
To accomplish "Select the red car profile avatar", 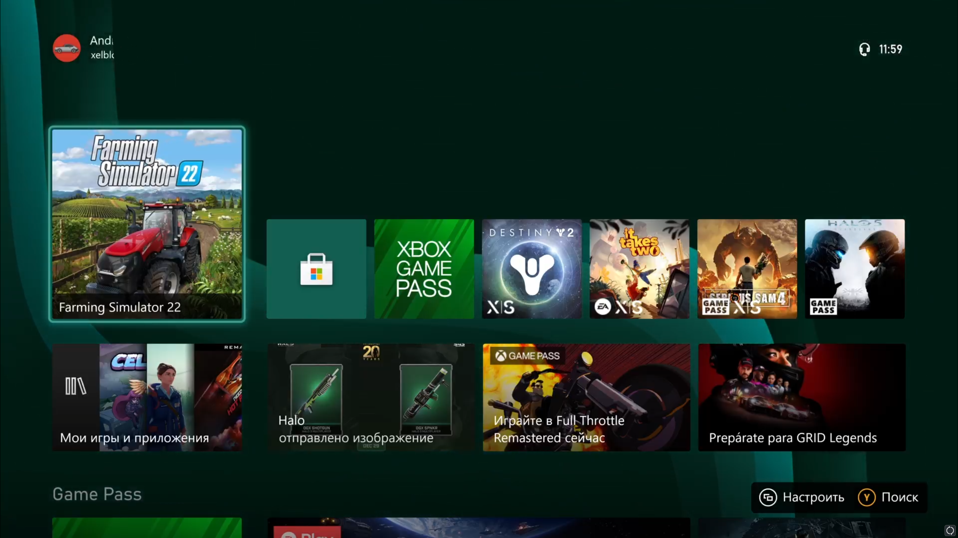I will click(x=67, y=48).
